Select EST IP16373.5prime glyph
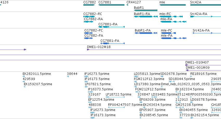 [90, 92]
